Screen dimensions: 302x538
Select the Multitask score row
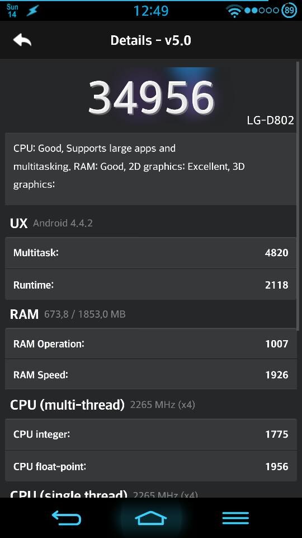[150, 253]
